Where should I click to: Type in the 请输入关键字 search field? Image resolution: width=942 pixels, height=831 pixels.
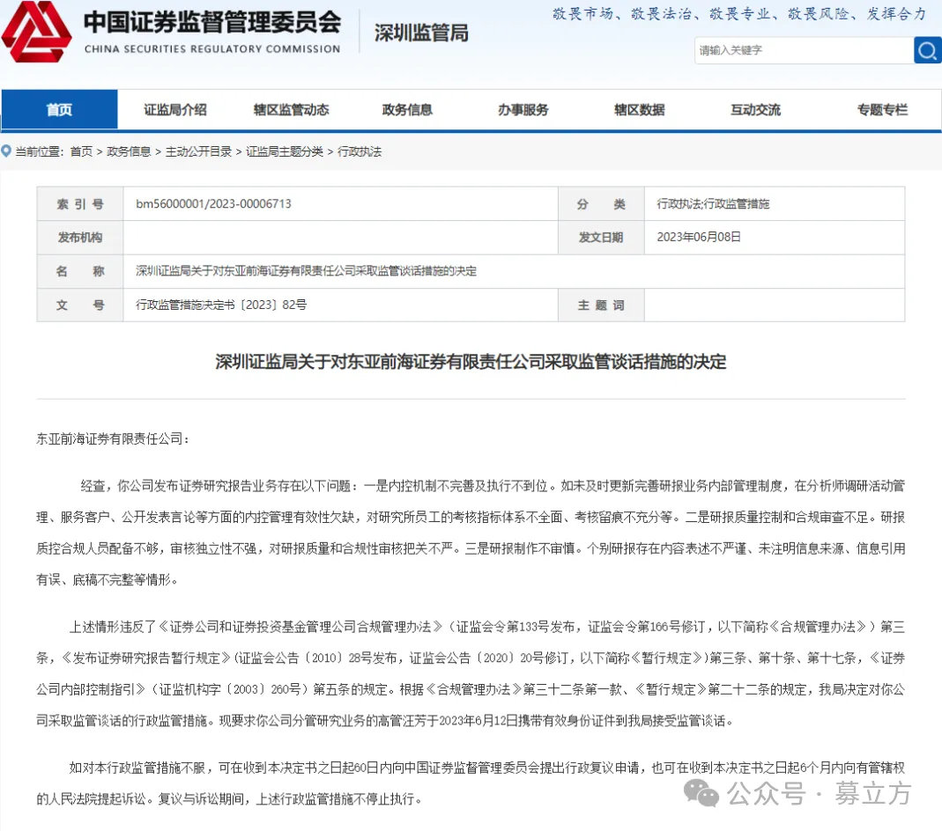click(802, 50)
